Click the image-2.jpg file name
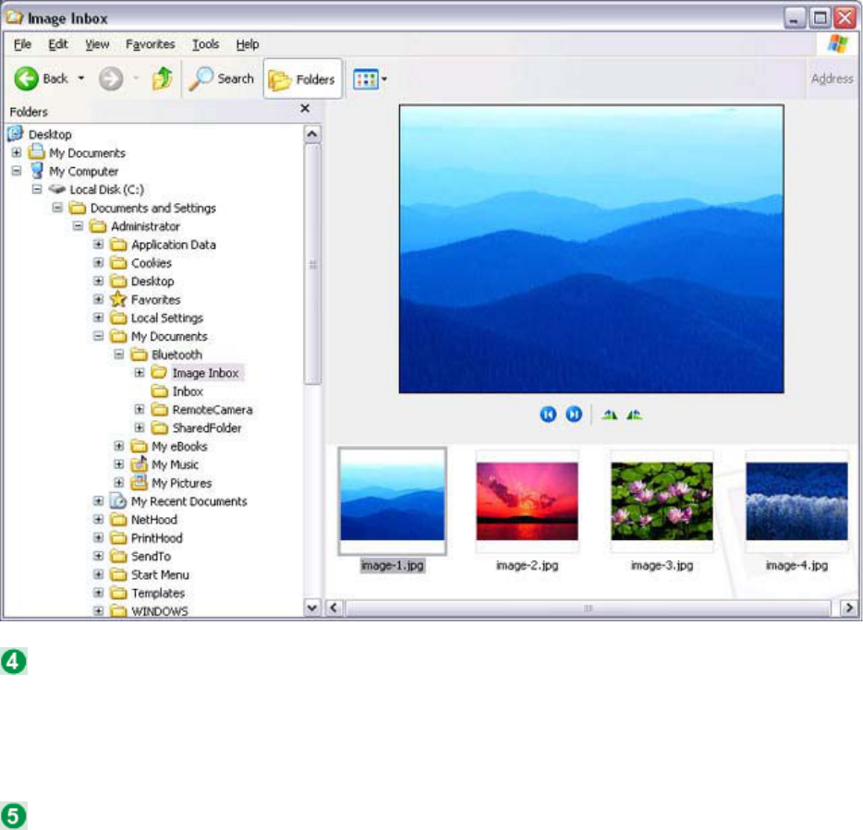 [527, 565]
